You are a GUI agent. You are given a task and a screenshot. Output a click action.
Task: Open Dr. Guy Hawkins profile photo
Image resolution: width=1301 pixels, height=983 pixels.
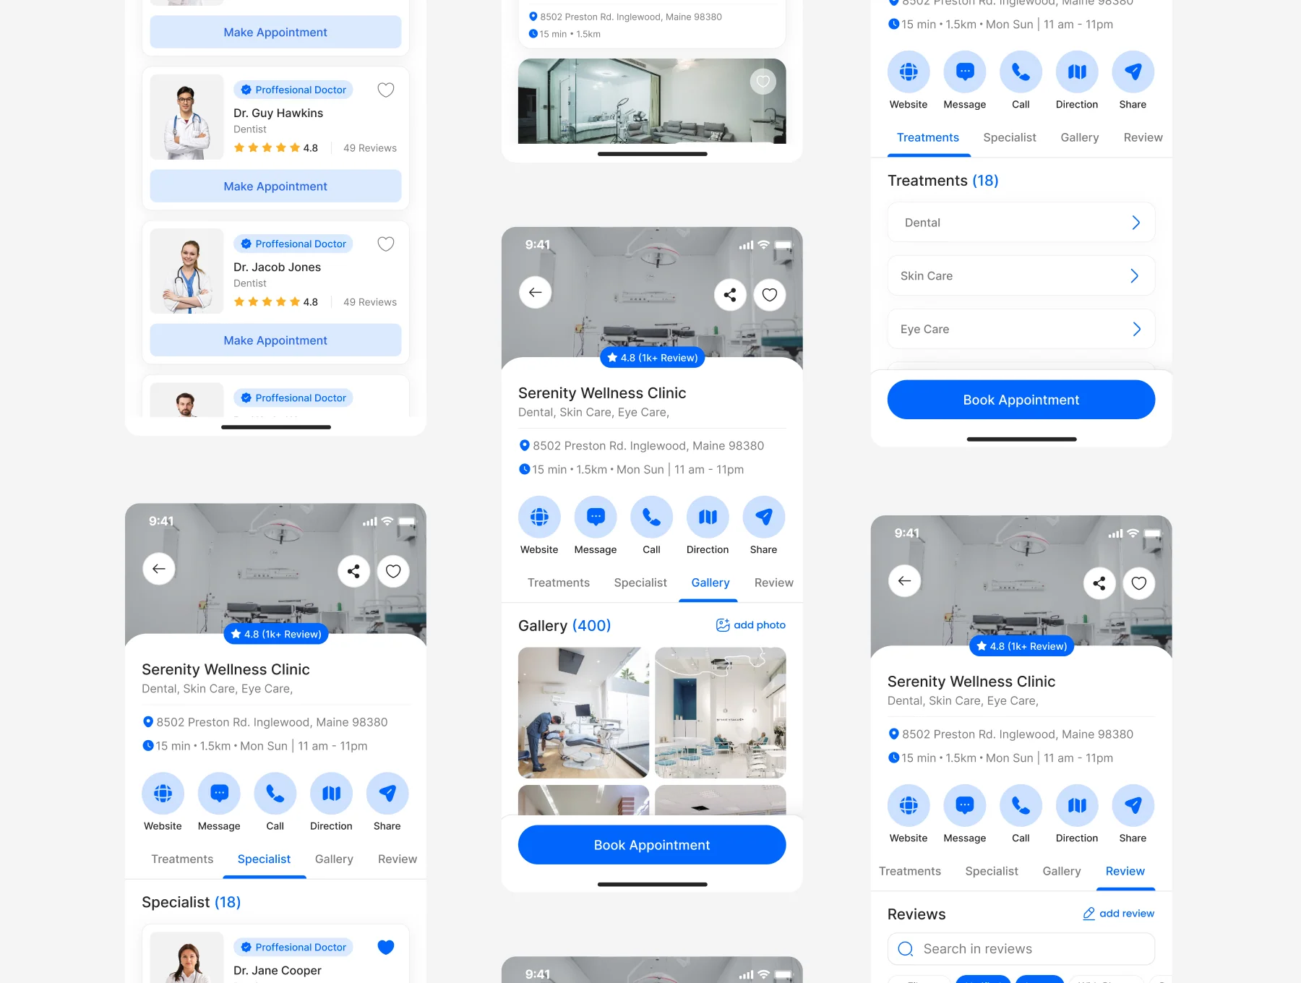tap(186, 117)
